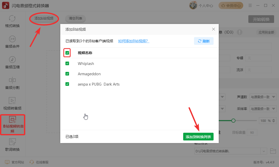Click the user avatar icon
279x167 pixels.
coord(193,5)
